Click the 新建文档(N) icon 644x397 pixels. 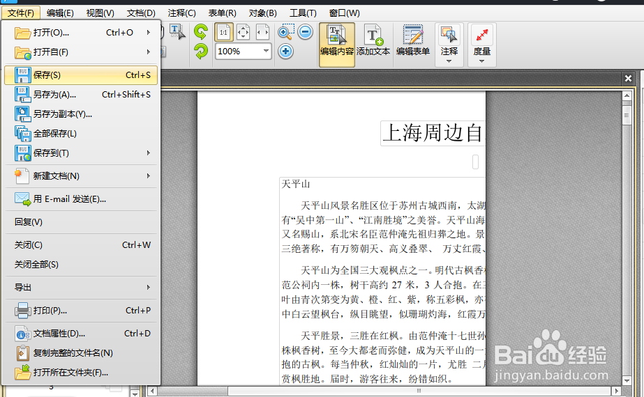pos(22,176)
